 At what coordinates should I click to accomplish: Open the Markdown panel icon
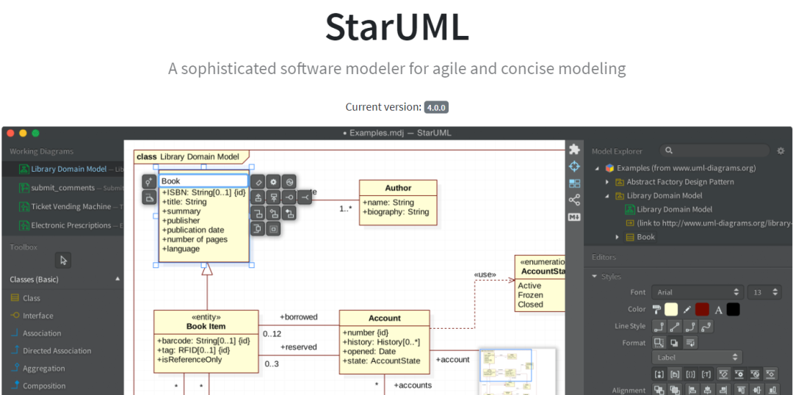tap(574, 217)
